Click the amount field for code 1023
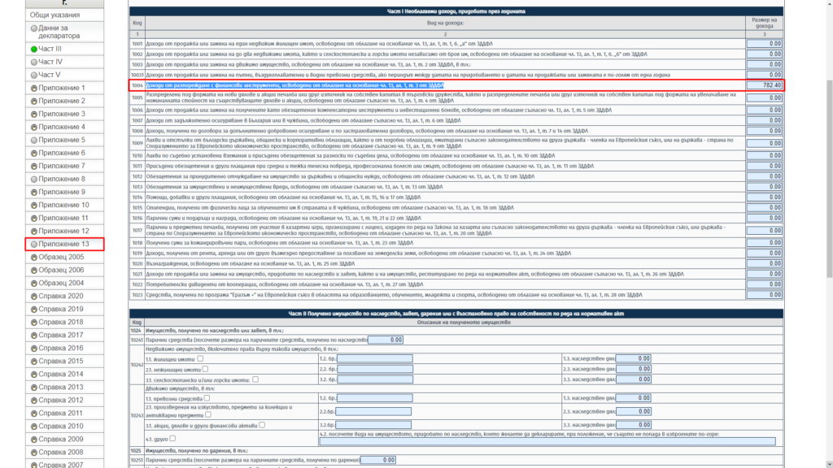Viewport: 833px width, 468px height. point(765,294)
